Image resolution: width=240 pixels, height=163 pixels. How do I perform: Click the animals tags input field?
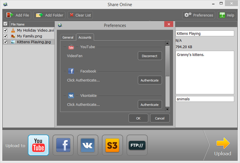[205, 99]
